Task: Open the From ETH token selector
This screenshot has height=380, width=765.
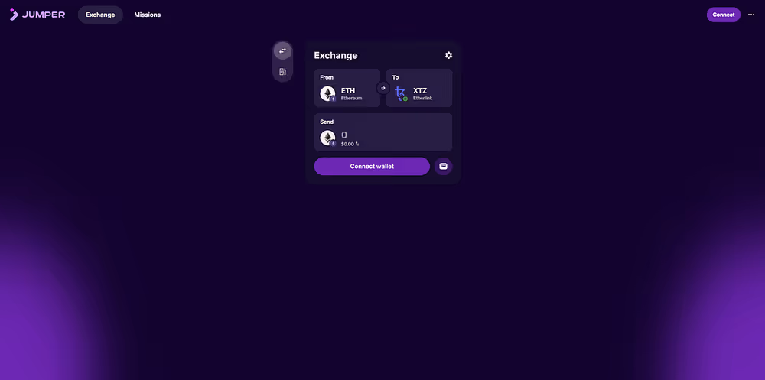Action: click(347, 88)
